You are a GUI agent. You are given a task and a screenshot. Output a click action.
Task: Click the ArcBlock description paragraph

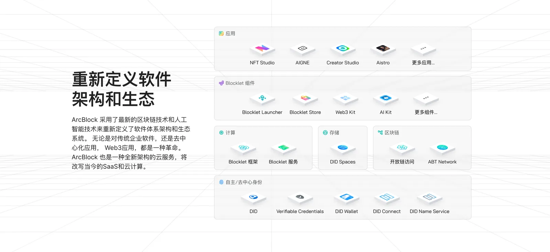(131, 143)
